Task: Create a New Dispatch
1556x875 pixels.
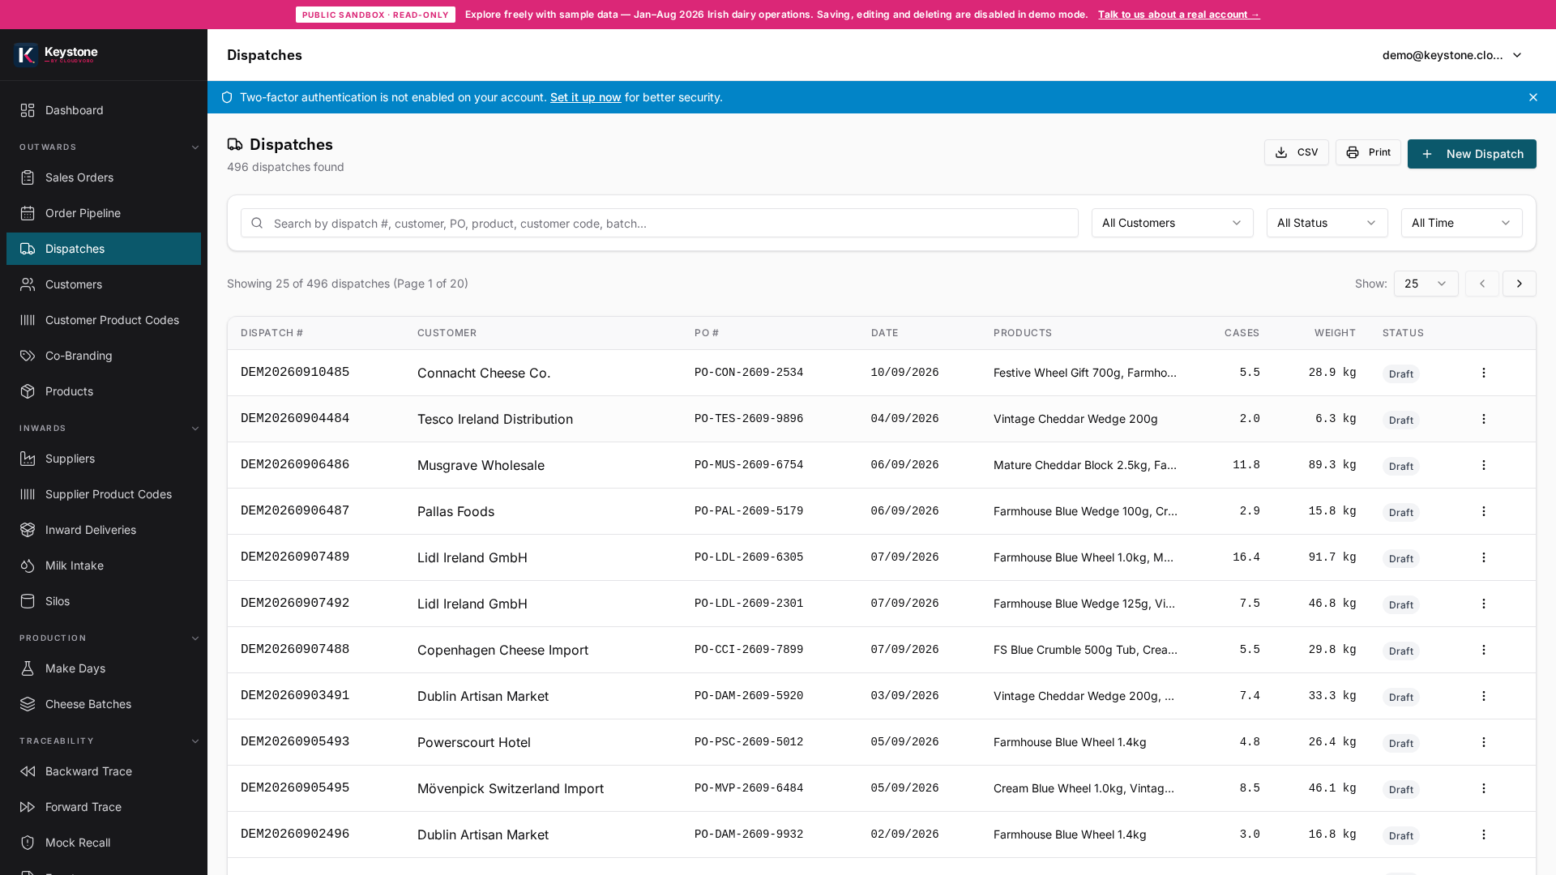Action: click(1472, 154)
